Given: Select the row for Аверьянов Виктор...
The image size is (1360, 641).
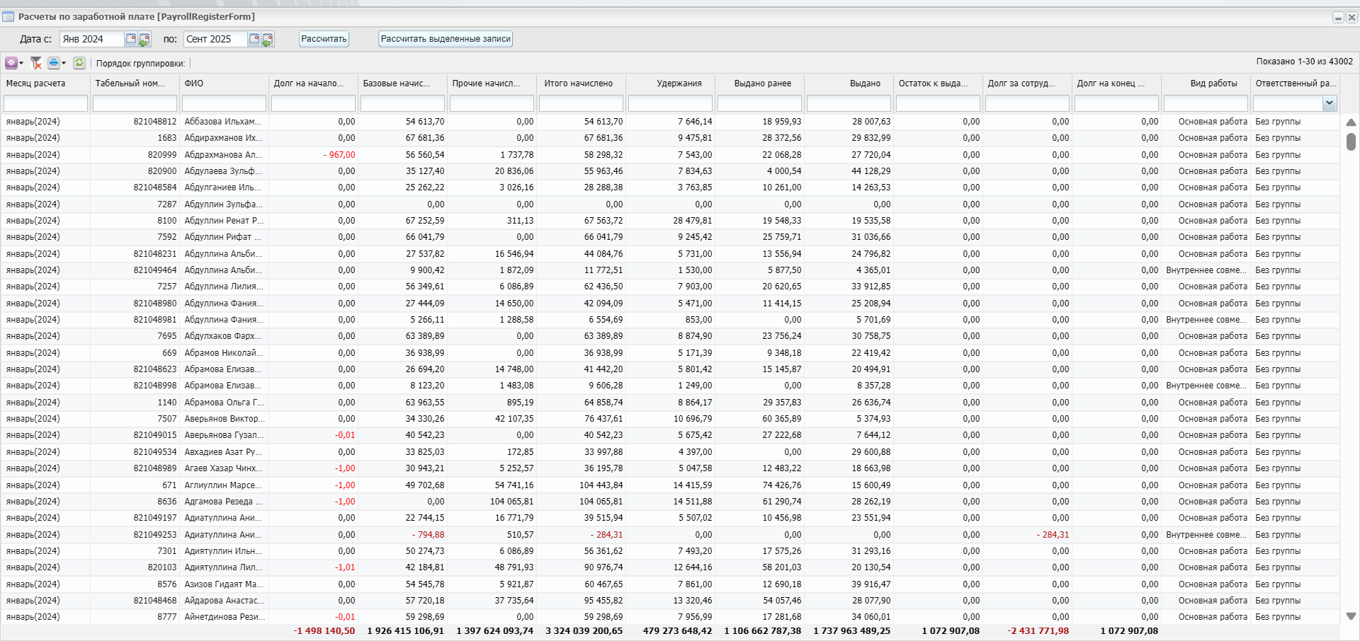Looking at the screenshot, I should 670,419.
